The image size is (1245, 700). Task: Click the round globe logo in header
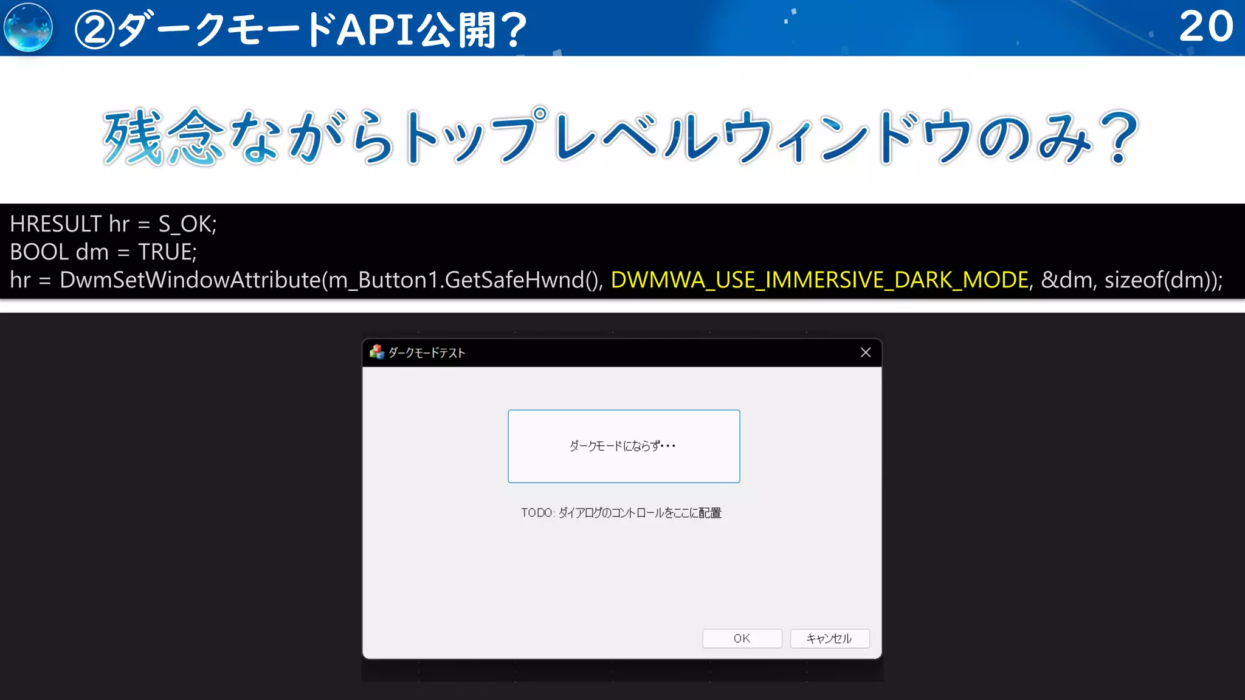28,27
